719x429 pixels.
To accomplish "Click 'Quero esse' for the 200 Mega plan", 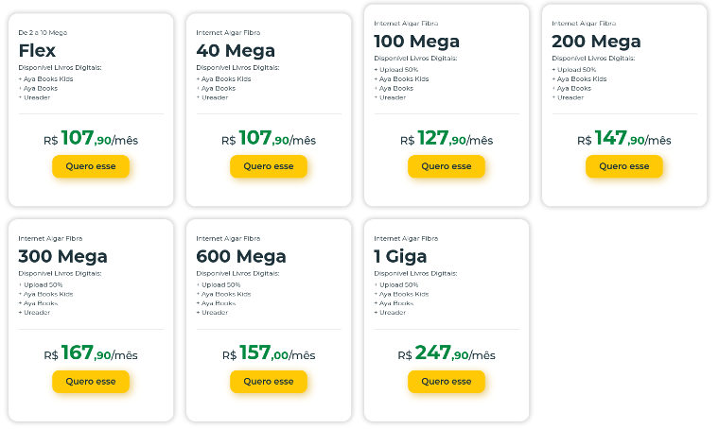I will tap(624, 166).
